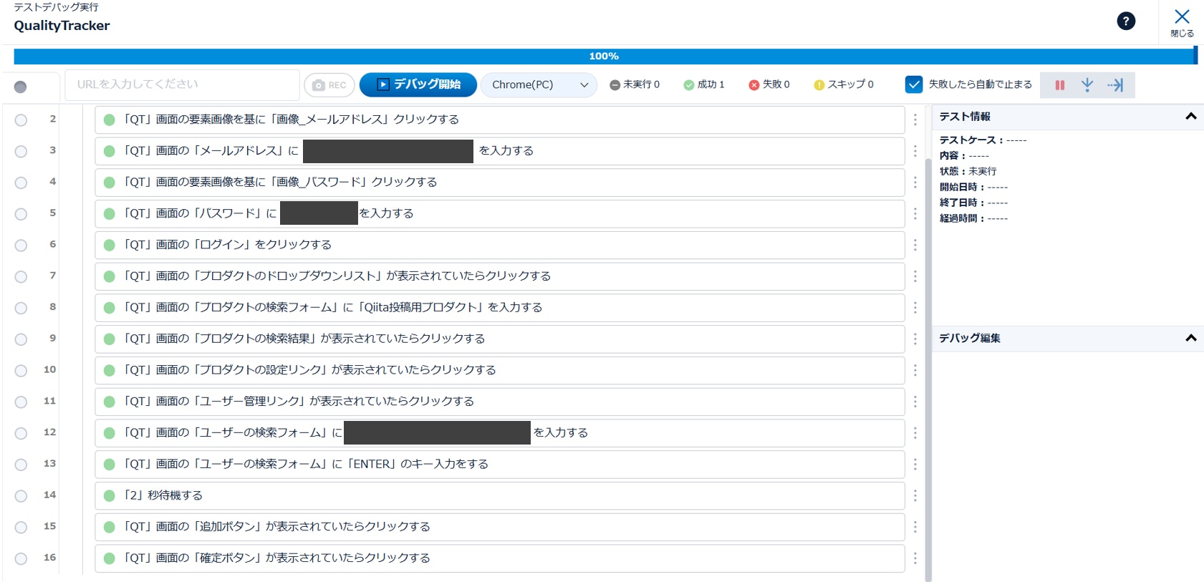This screenshot has width=1204, height=587.
Task: Open the three-dot menu for step 10
Action: 915,370
